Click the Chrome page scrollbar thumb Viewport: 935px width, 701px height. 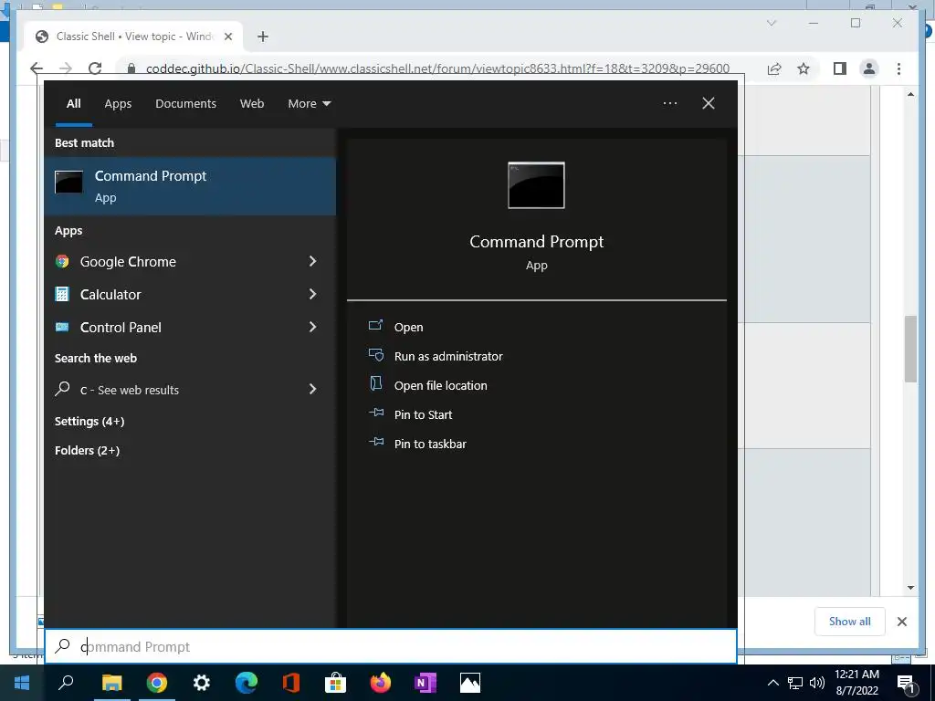click(910, 349)
